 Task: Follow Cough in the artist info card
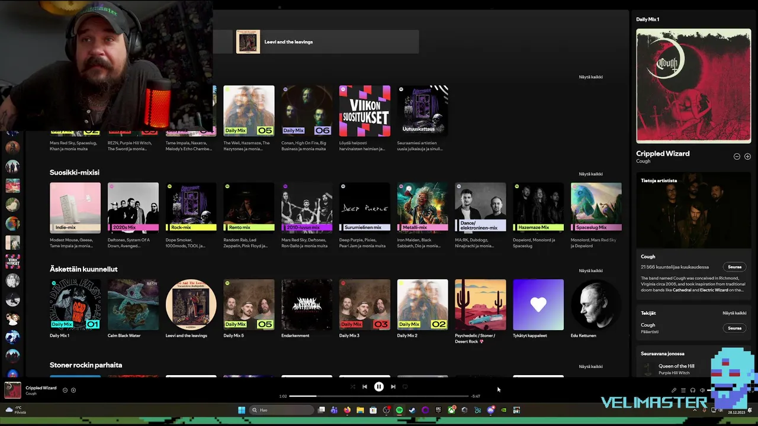point(734,267)
